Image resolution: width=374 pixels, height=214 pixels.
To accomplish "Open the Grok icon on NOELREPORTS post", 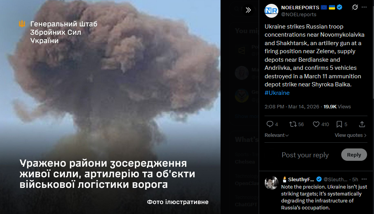I will click(x=355, y=7).
